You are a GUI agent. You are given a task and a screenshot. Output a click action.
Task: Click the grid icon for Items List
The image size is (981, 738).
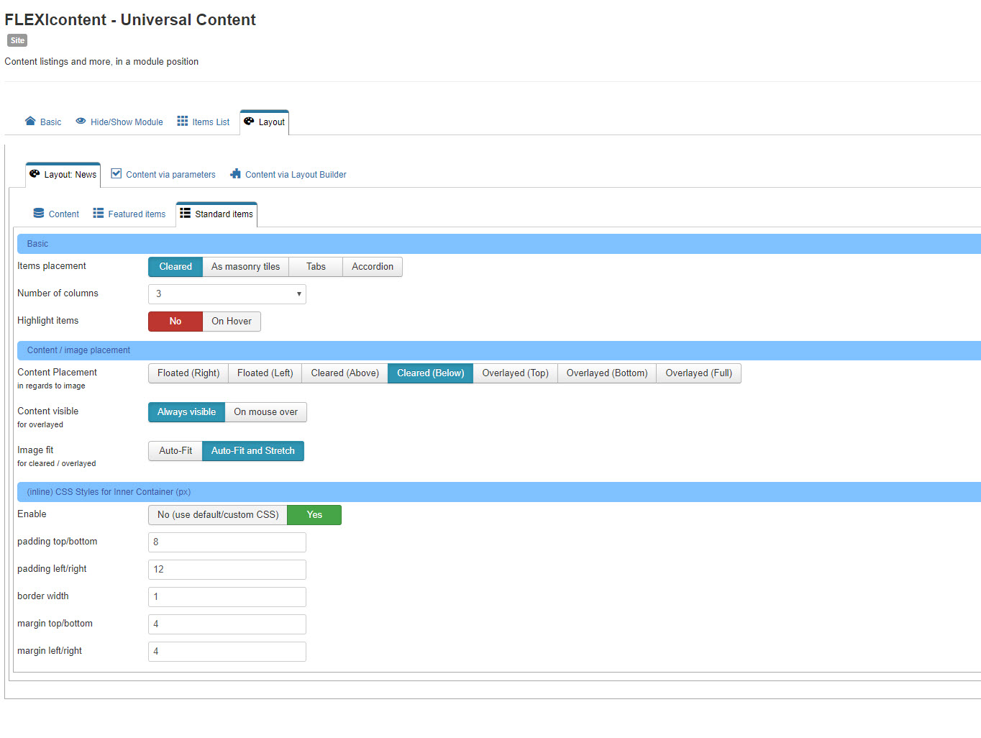[183, 121]
